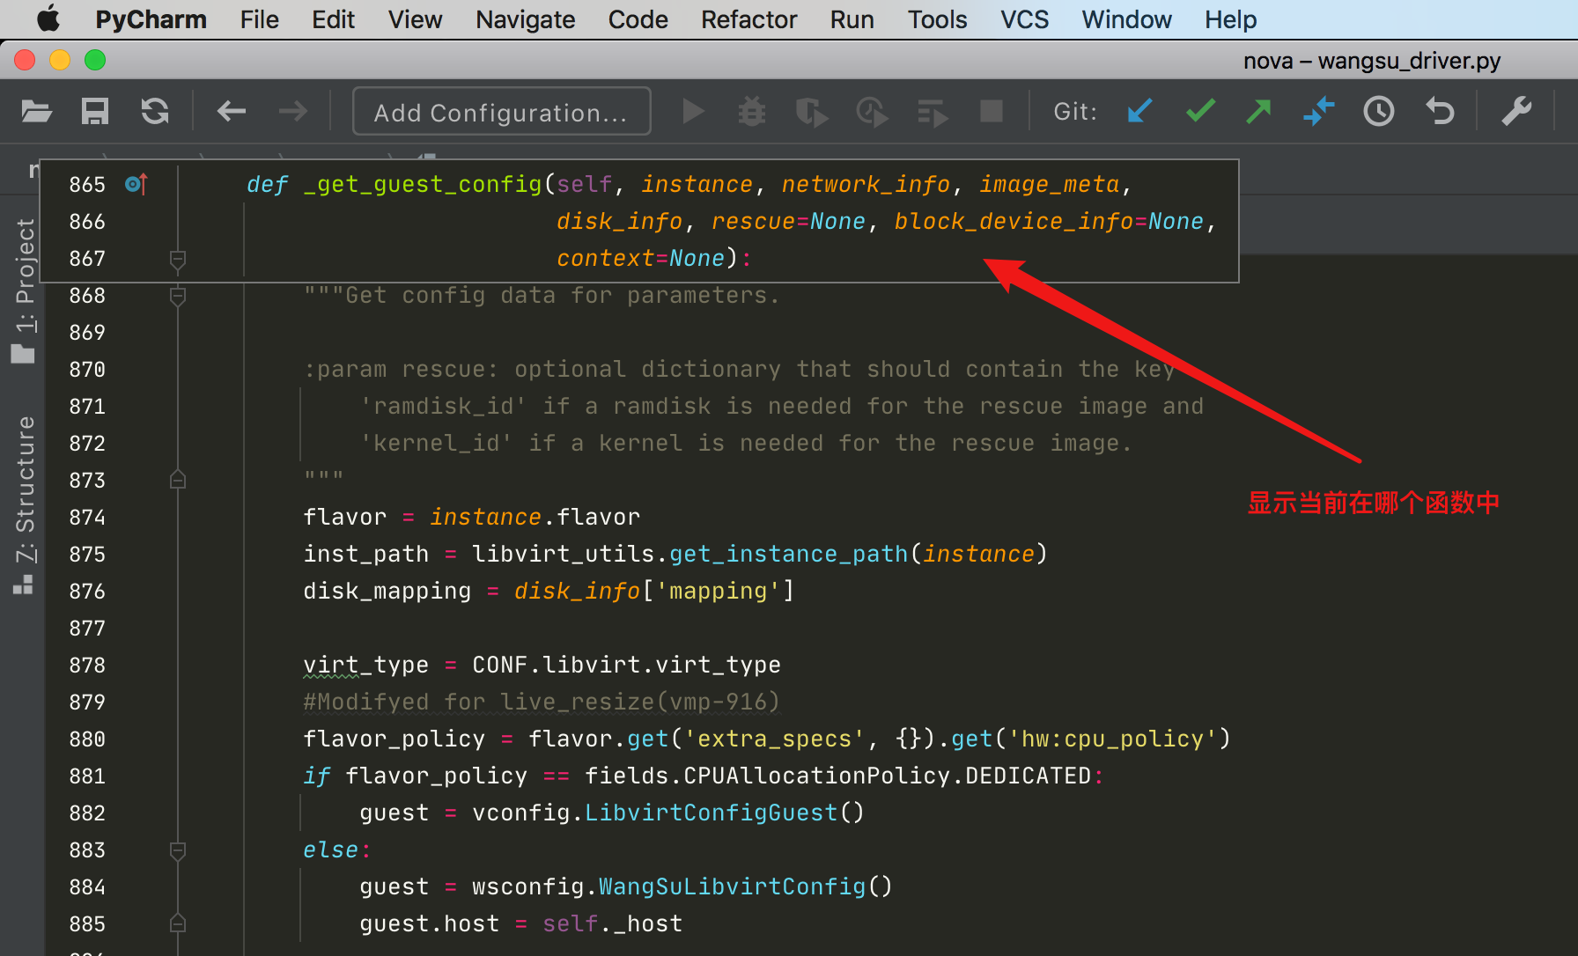Navigate back with the left arrow

point(232,112)
